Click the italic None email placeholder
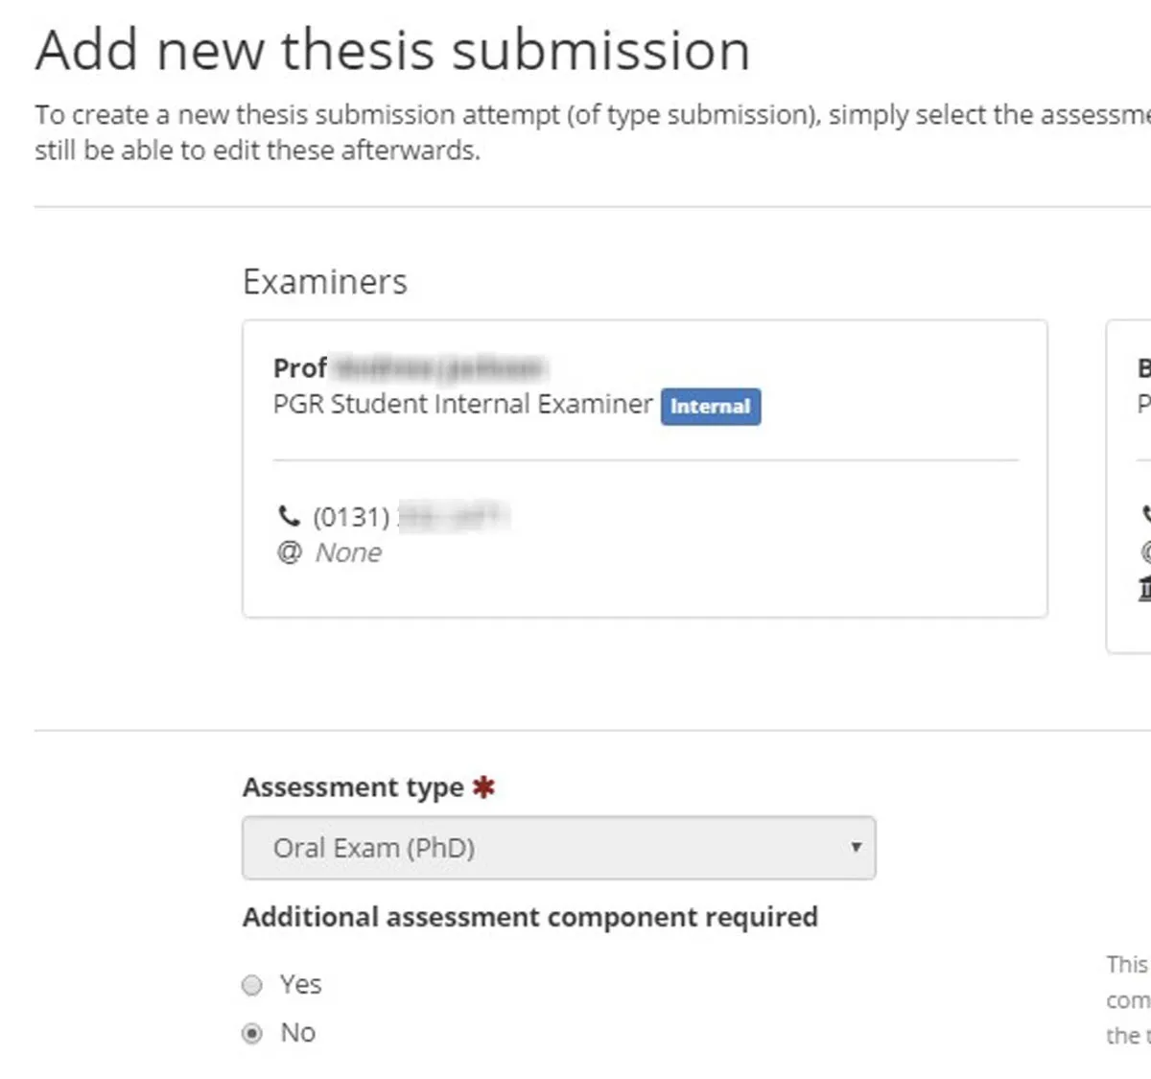 (x=348, y=551)
